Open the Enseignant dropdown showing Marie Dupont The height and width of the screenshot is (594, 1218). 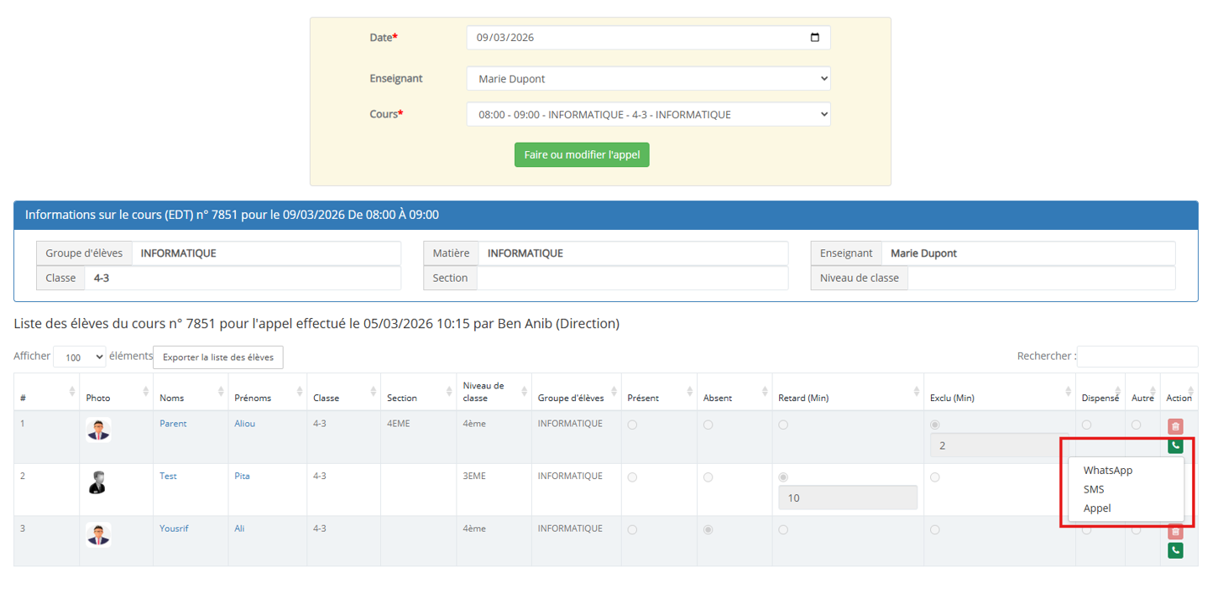pos(648,79)
